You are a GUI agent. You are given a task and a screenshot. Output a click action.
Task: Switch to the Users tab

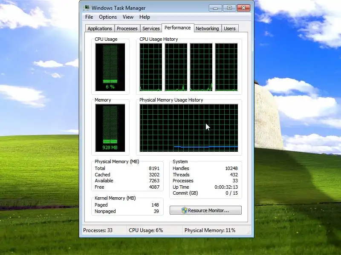230,28
